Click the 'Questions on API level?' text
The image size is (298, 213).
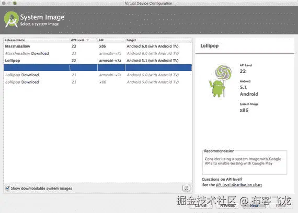tap(222, 179)
